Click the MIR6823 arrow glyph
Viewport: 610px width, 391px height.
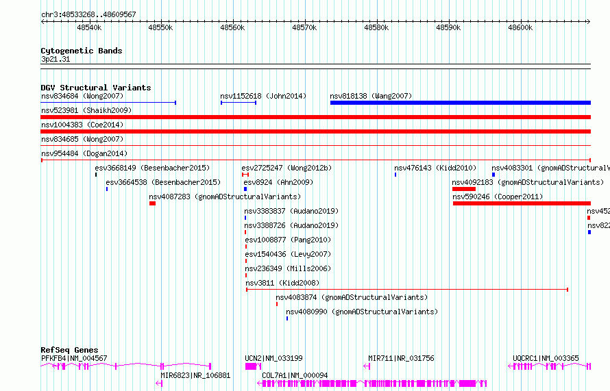(159, 383)
